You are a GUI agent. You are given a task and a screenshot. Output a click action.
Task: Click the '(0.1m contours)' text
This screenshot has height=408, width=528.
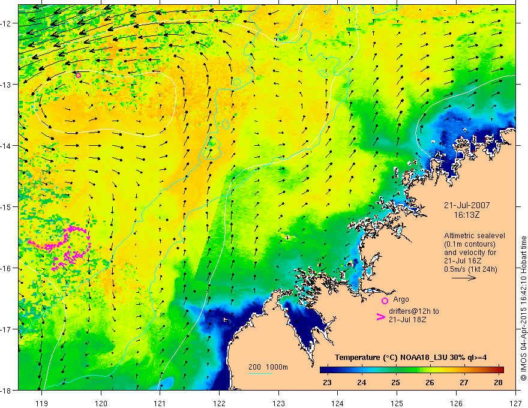[470, 244]
